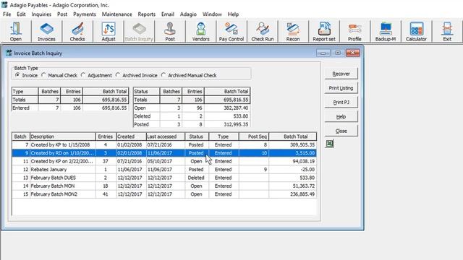Click the Print Listing button
This screenshot has height=260, width=463.
(x=341, y=88)
